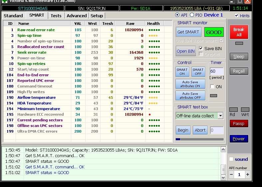Click the Open BIN button
This screenshot has width=262, height=187.
186,51
